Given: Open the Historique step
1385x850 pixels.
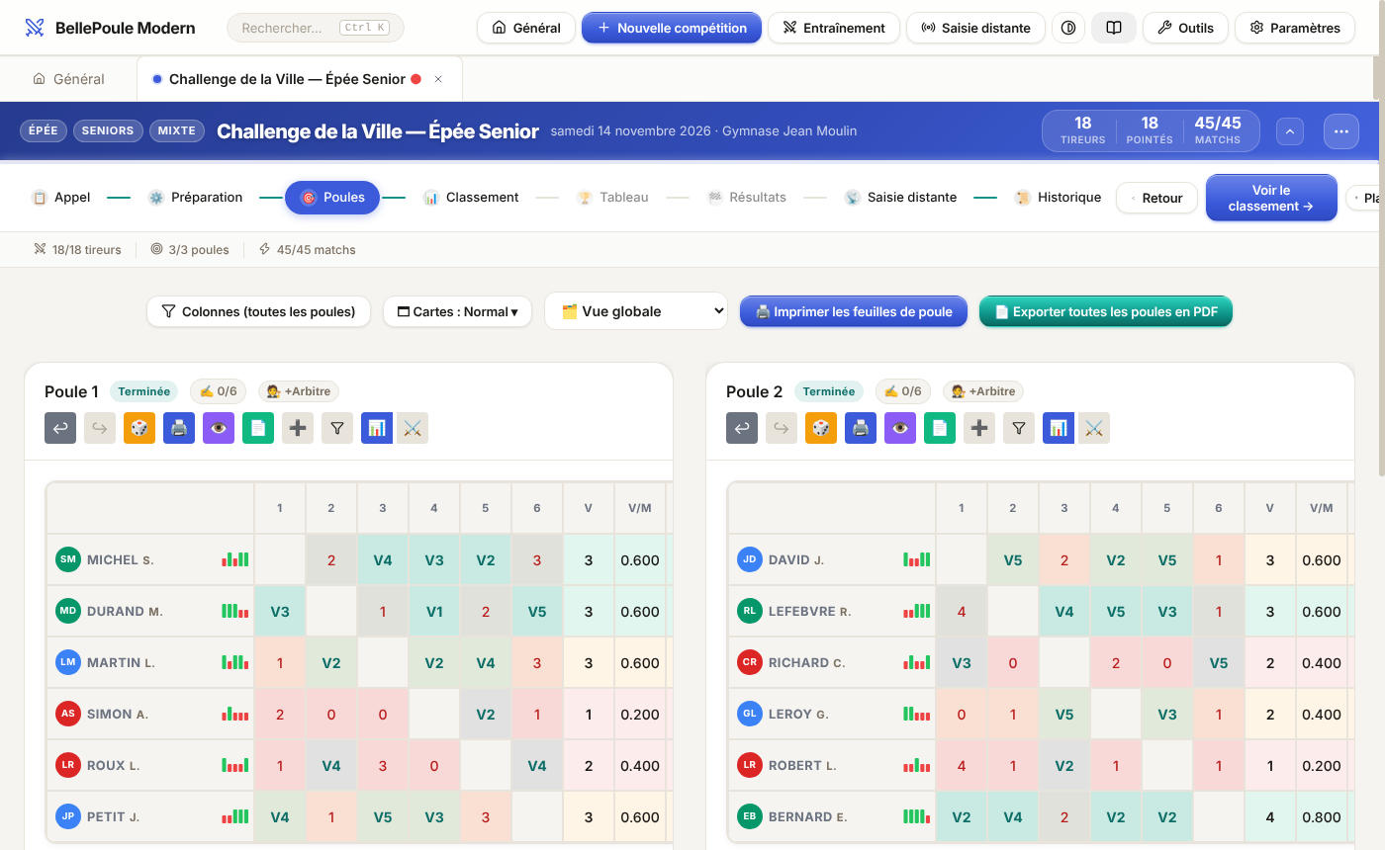Looking at the screenshot, I should 1058,198.
